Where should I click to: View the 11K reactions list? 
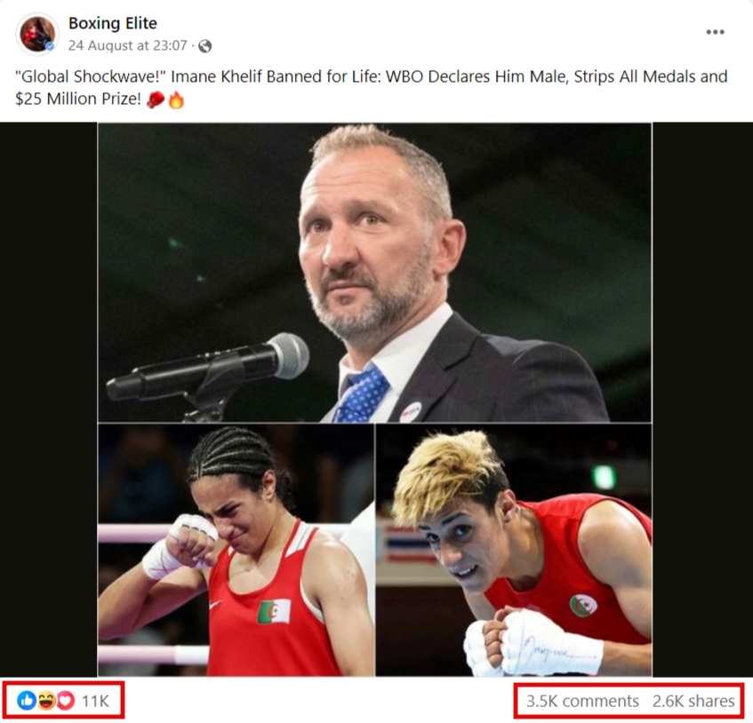click(95, 701)
